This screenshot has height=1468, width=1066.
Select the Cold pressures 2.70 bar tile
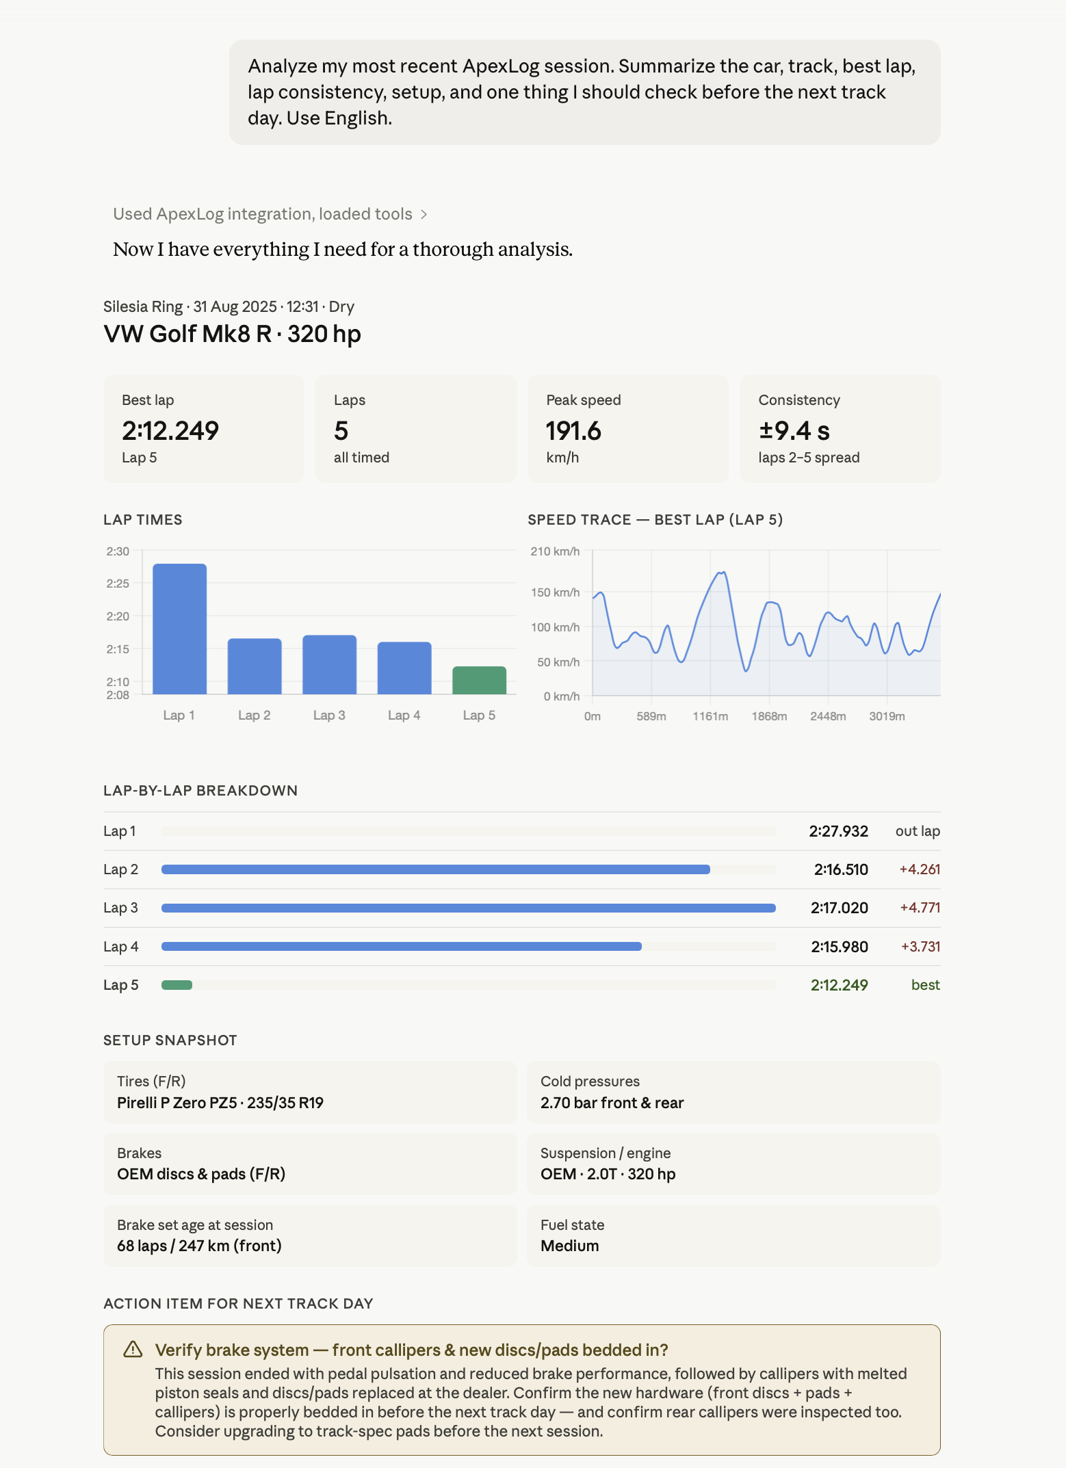733,1092
